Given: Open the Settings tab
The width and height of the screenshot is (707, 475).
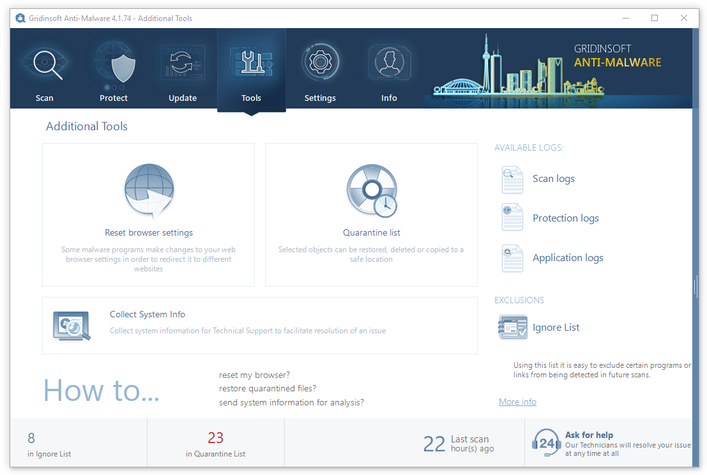Looking at the screenshot, I should click(x=320, y=70).
